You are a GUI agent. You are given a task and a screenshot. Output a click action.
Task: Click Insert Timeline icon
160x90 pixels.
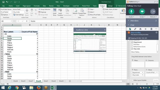(x=60, y=10)
